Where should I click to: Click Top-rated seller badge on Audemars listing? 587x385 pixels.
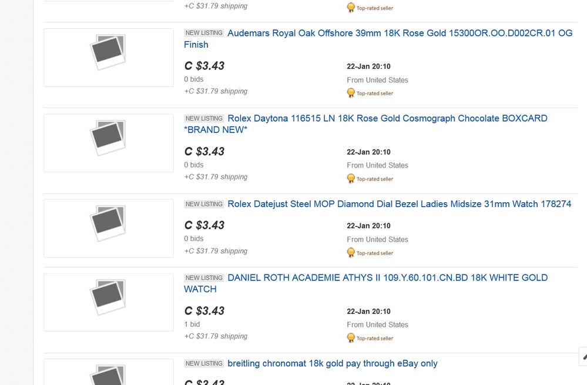tap(370, 93)
